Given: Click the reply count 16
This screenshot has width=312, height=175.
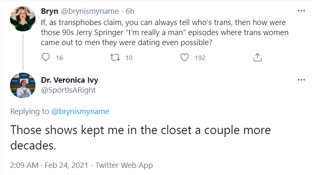Looking at the screenshot, I should 60,58.
